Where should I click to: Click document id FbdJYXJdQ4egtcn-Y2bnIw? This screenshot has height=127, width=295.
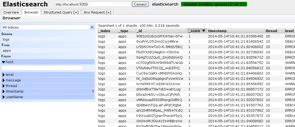tap(158, 52)
